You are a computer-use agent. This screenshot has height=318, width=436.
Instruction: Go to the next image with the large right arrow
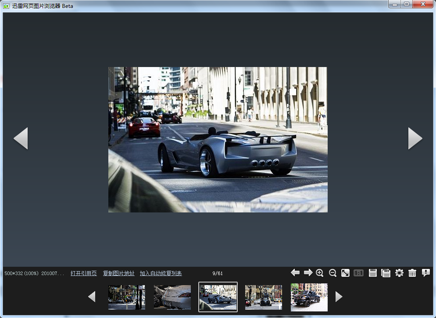coord(415,138)
